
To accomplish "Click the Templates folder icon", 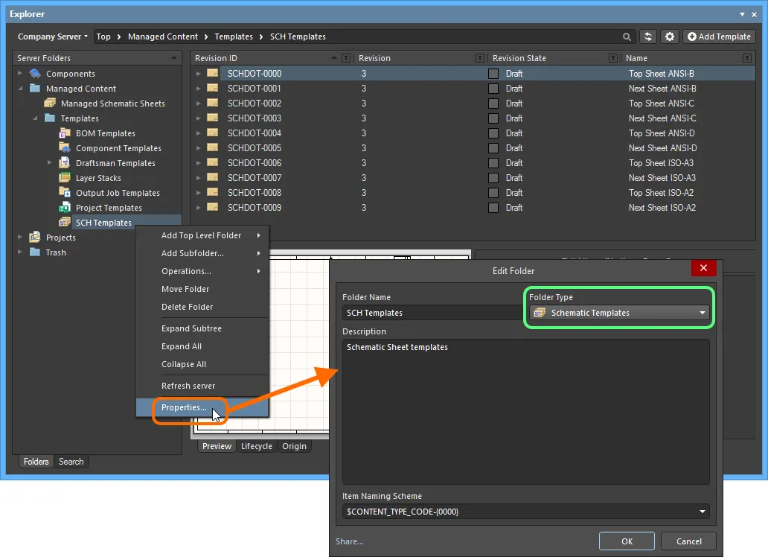I will 50,118.
